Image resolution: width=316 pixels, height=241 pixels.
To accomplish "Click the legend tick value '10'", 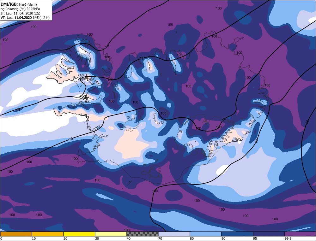I will 33,238.
